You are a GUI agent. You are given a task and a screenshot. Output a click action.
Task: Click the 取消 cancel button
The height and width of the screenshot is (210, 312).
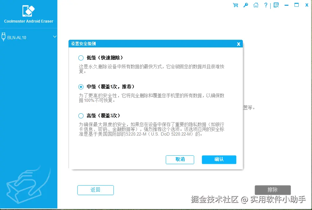pos(180,160)
